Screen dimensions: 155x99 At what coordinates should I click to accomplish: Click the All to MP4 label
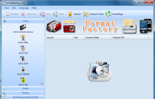coord(23,43)
